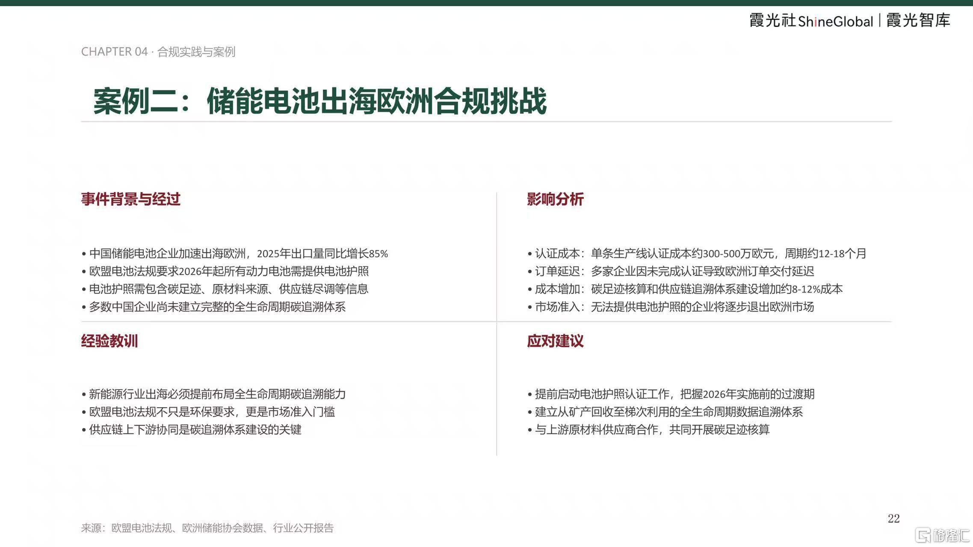
Task: Click the chapter label 'CHAPTER 04 · 合规实践与案例'
Action: (158, 52)
